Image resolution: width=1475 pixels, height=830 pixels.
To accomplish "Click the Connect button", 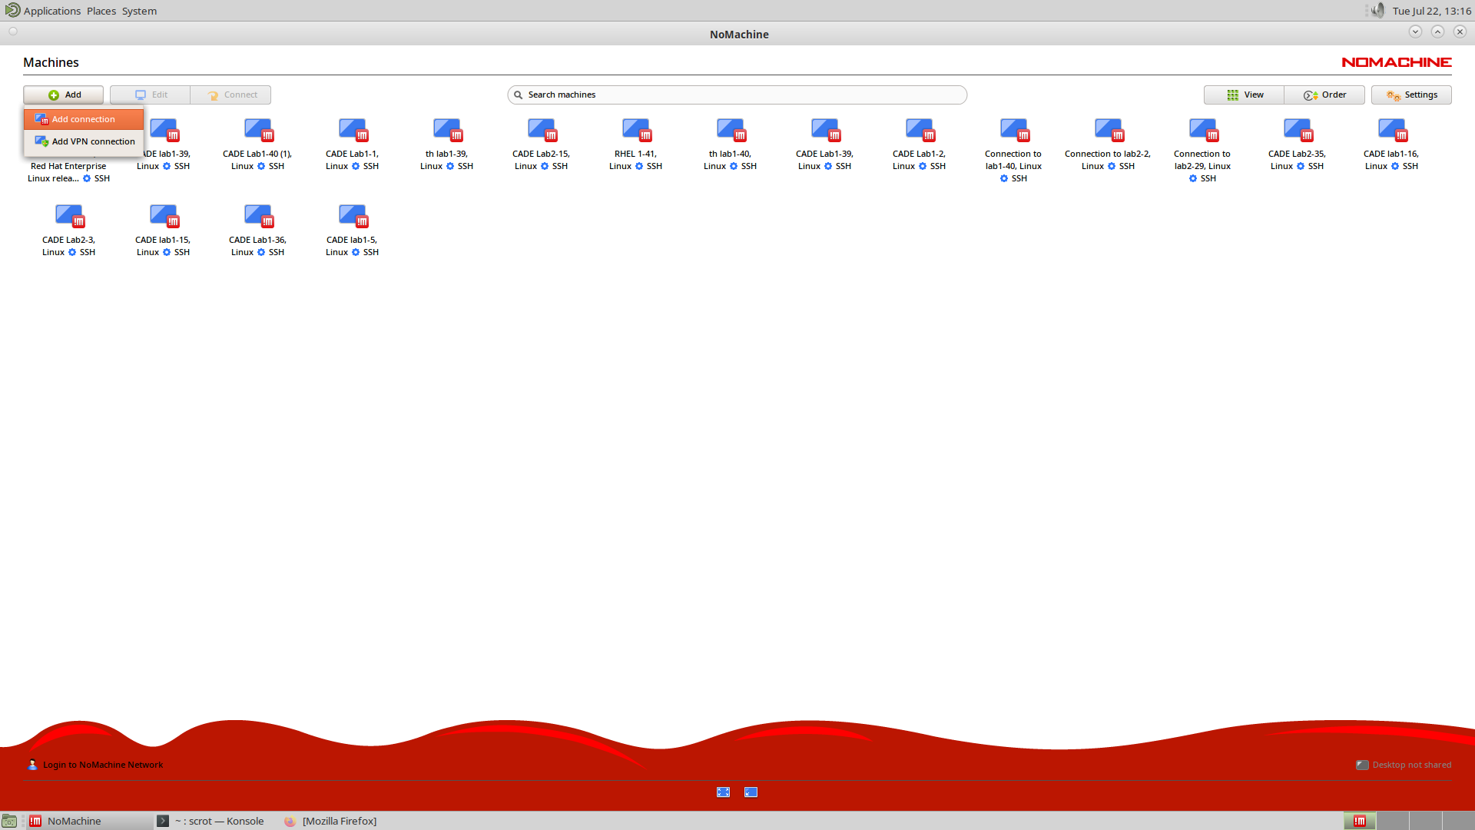I will tap(231, 95).
